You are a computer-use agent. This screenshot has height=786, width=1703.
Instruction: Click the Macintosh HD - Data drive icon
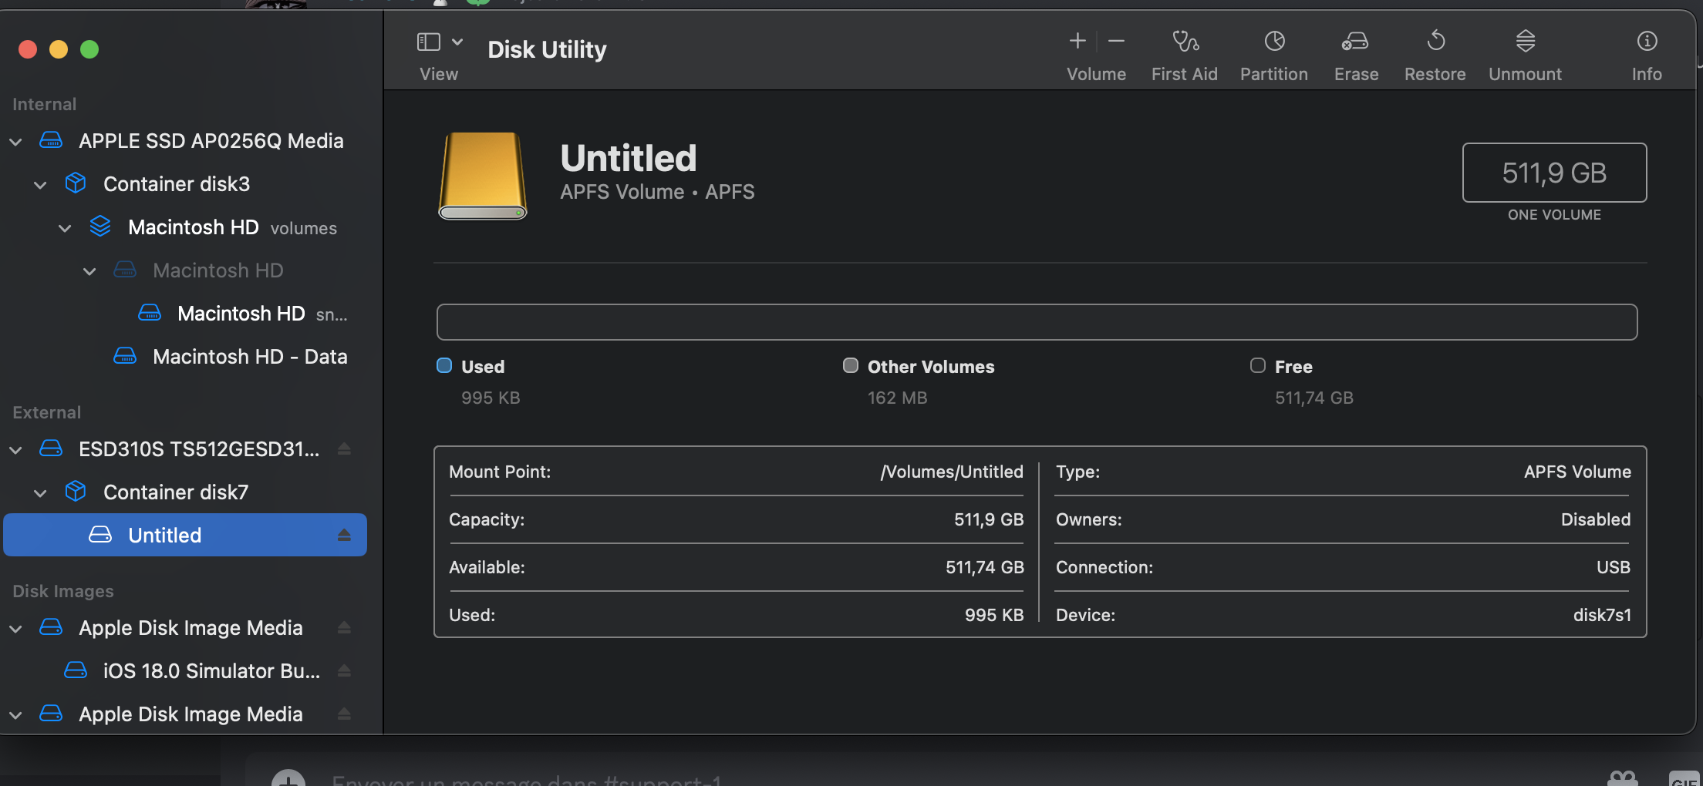[125, 356]
